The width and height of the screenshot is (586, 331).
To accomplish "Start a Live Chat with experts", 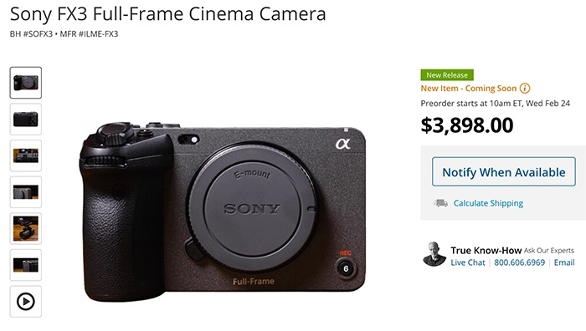I will tap(467, 262).
